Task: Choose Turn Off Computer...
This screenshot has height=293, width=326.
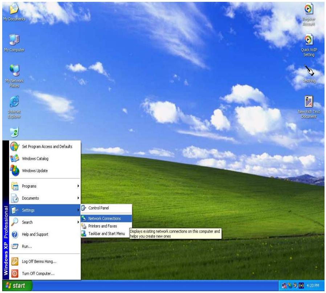Action: tap(45, 273)
